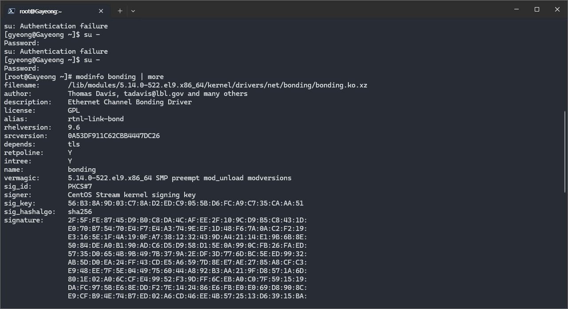Viewport: 568px width, 309px height.
Task: Click the sha256 hash algorithm value
Action: click(80, 212)
